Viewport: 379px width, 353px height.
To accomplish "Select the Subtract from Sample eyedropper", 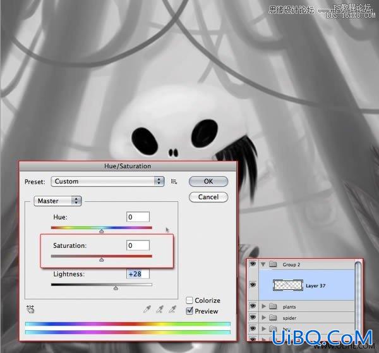I will [172, 309].
